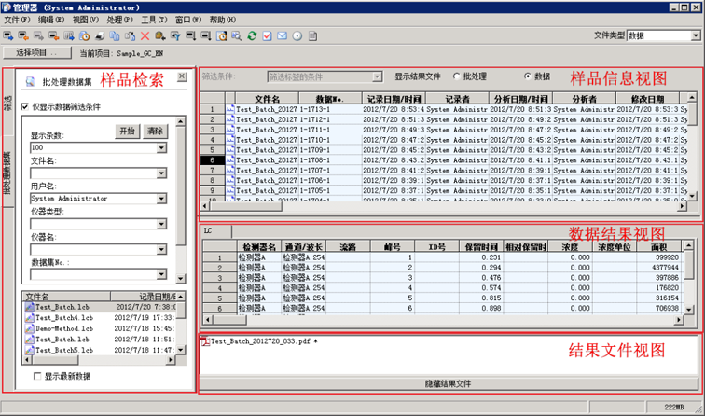Click the disc/CD toolbar icon
Image resolution: width=705 pixels, height=416 pixels.
(297, 35)
